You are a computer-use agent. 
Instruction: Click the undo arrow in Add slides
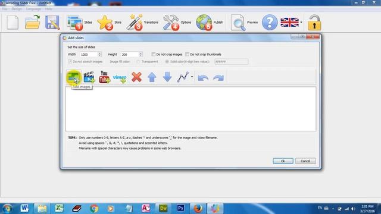click(203, 78)
